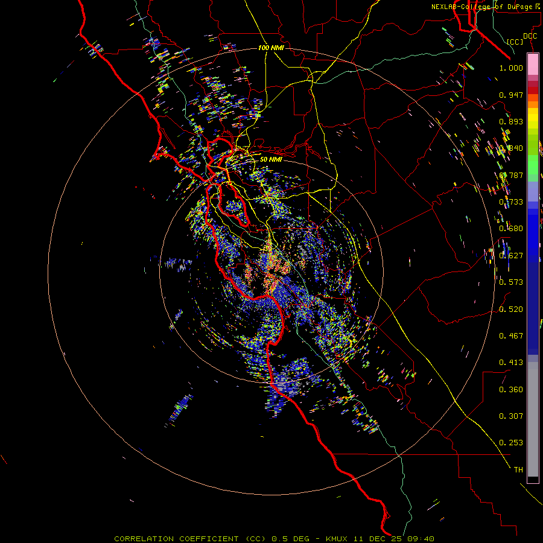Select the 0.787 color scale value

pos(511,175)
